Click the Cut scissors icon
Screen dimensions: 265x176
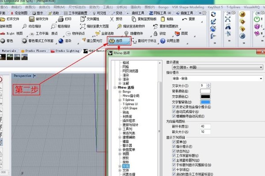coord(112,19)
